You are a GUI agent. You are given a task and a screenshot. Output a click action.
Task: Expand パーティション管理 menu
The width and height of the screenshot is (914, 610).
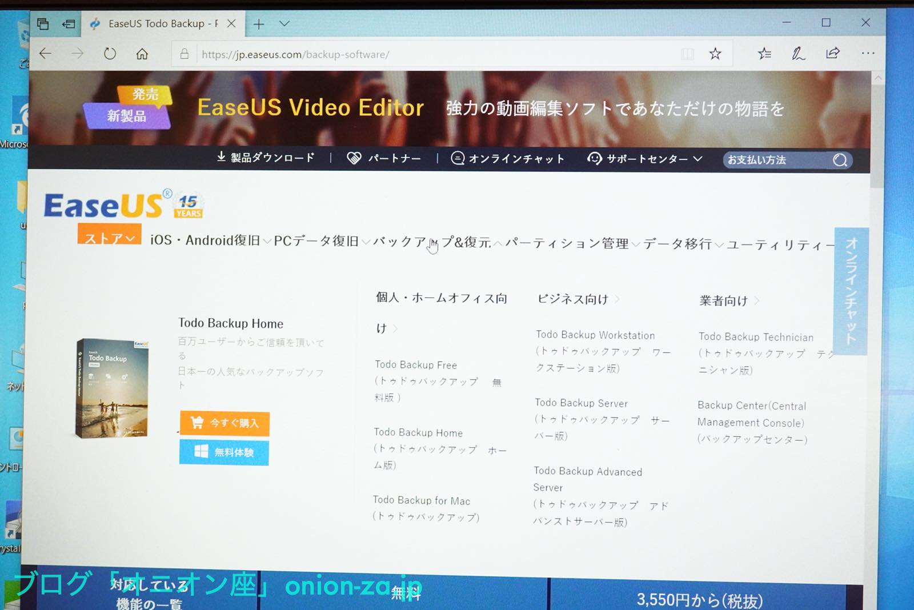[572, 243]
